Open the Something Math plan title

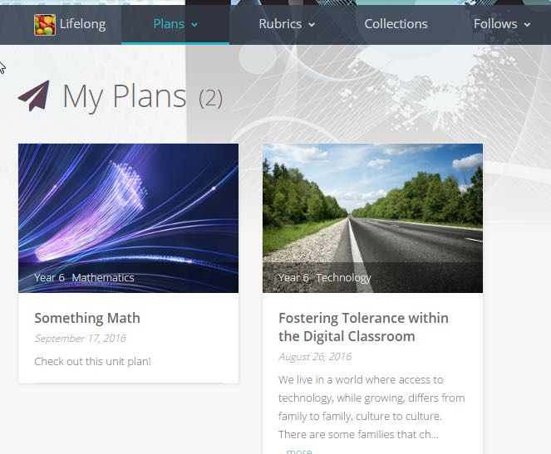(87, 318)
